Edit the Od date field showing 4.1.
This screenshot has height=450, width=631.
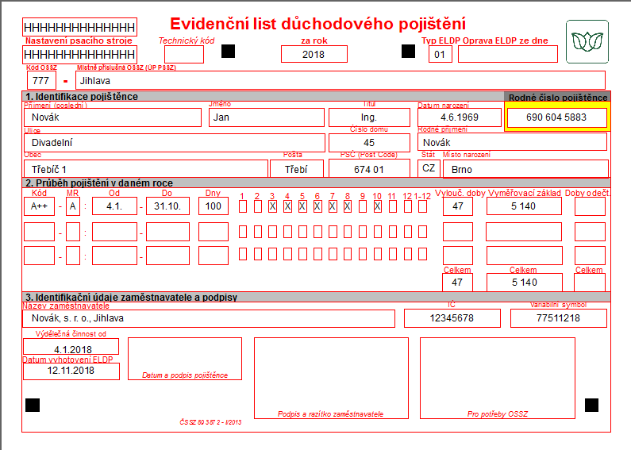114,206
